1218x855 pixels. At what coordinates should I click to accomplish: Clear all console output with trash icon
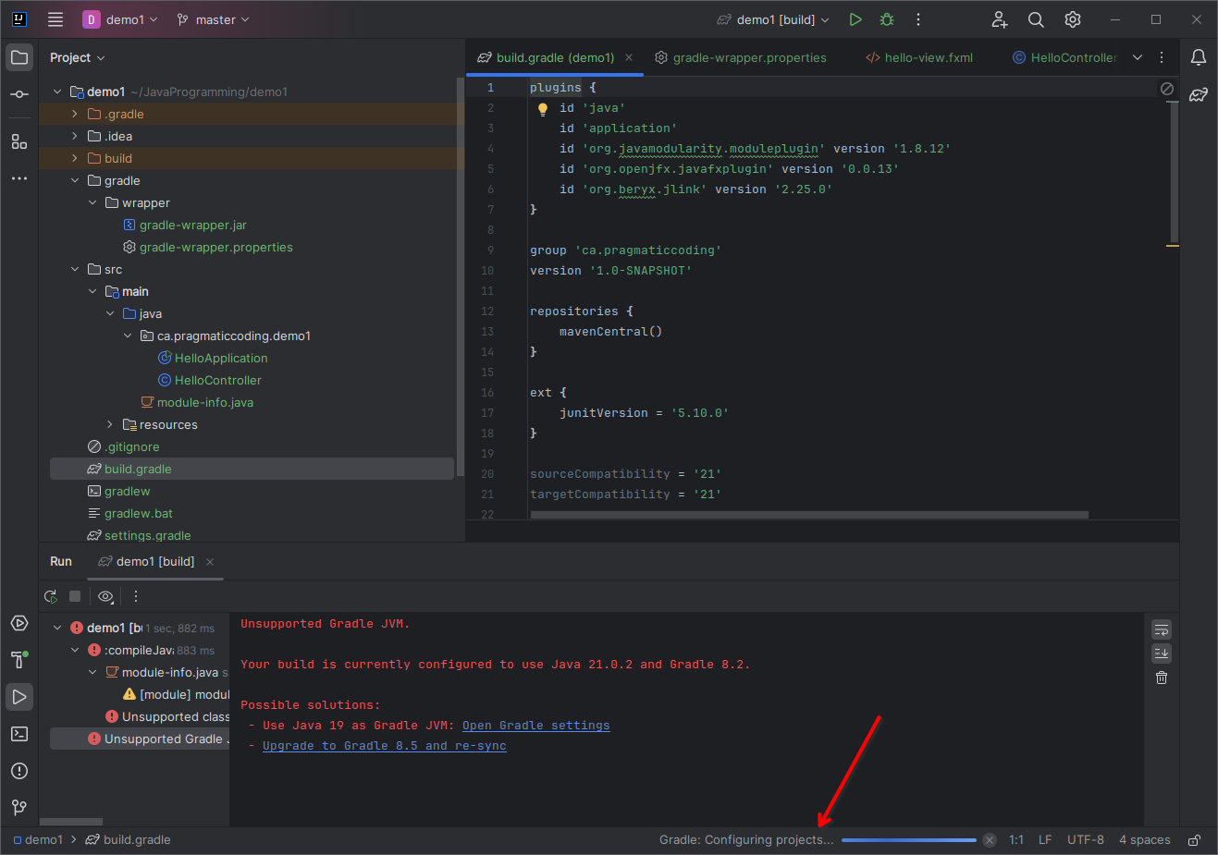coord(1162,678)
